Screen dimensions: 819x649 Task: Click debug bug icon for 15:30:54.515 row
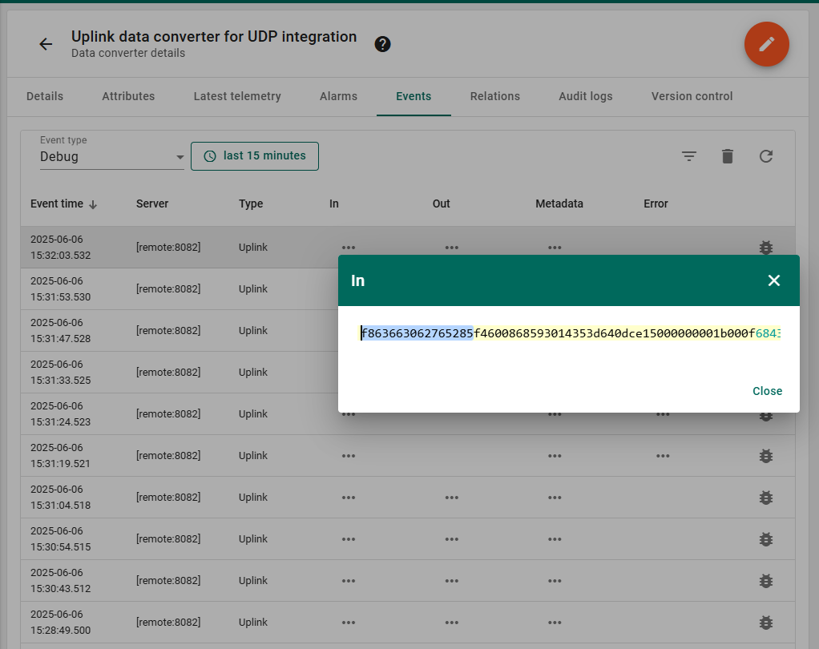pyautogui.click(x=766, y=539)
